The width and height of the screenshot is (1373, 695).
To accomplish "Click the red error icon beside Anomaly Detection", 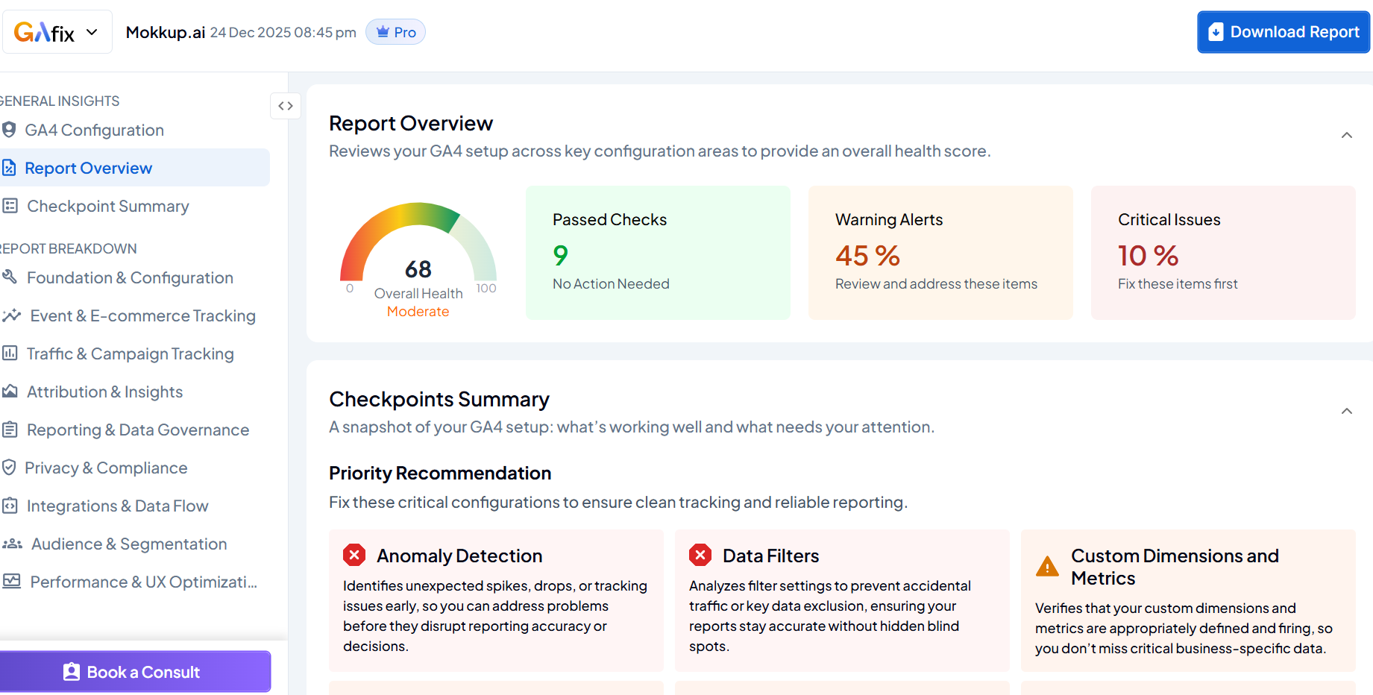I will (354, 555).
